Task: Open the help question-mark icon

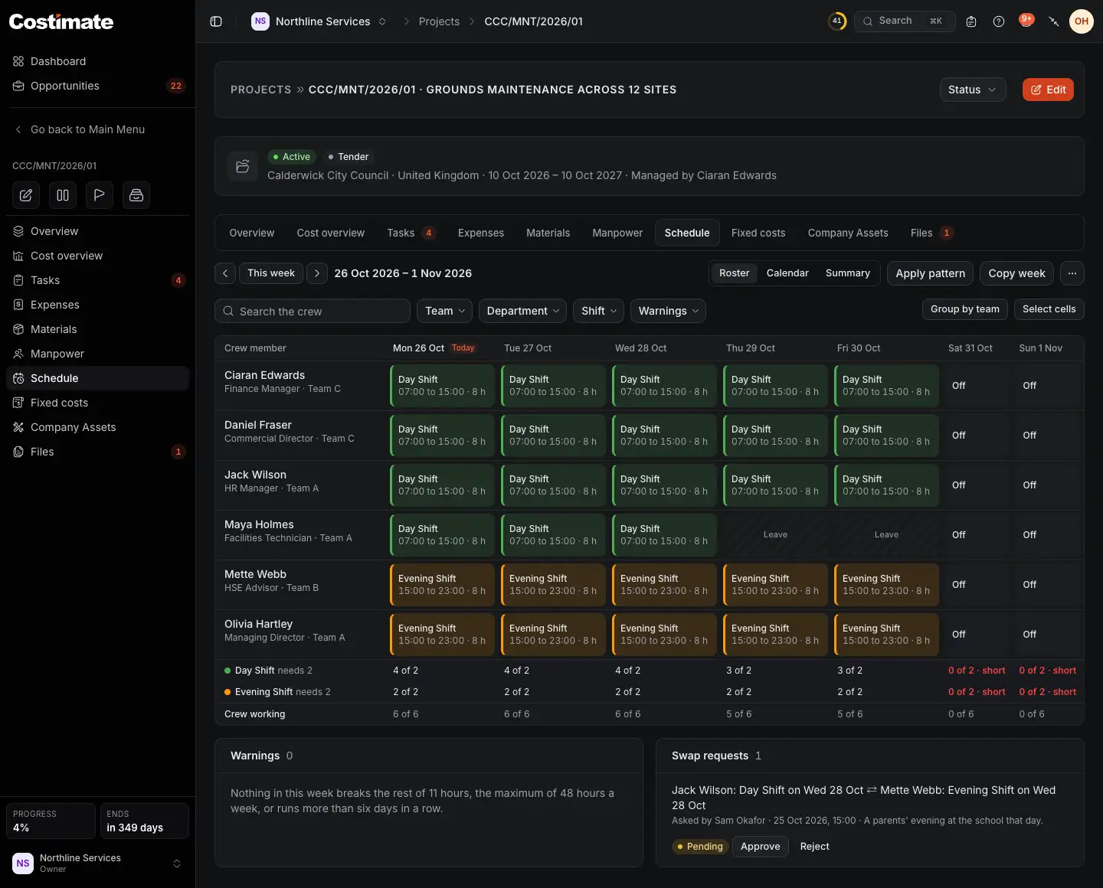Action: point(999,21)
